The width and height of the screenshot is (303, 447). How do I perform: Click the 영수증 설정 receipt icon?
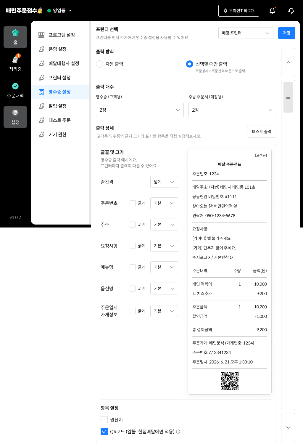(41, 92)
